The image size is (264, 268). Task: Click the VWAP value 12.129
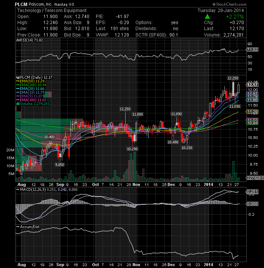121,35
